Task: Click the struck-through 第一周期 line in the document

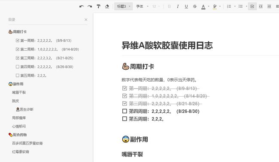Action: (164, 88)
